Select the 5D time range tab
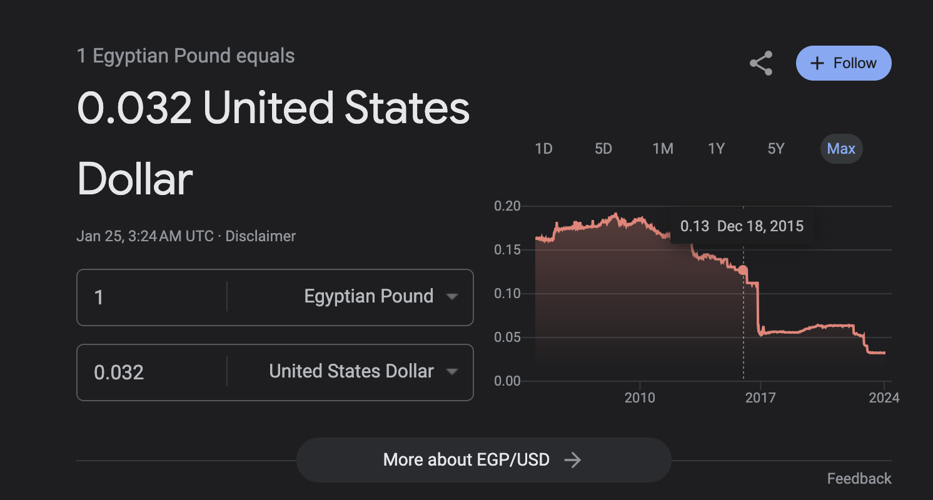This screenshot has width=933, height=500. point(603,149)
